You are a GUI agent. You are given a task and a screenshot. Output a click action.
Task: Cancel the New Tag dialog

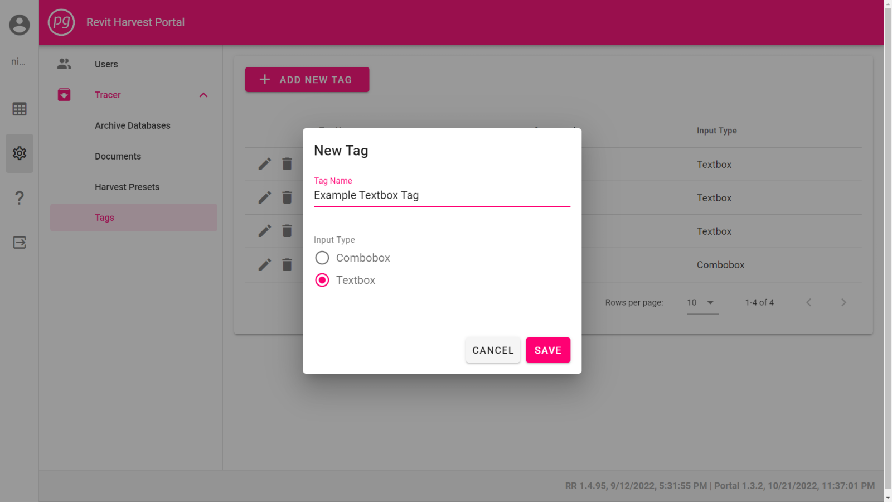click(x=492, y=350)
